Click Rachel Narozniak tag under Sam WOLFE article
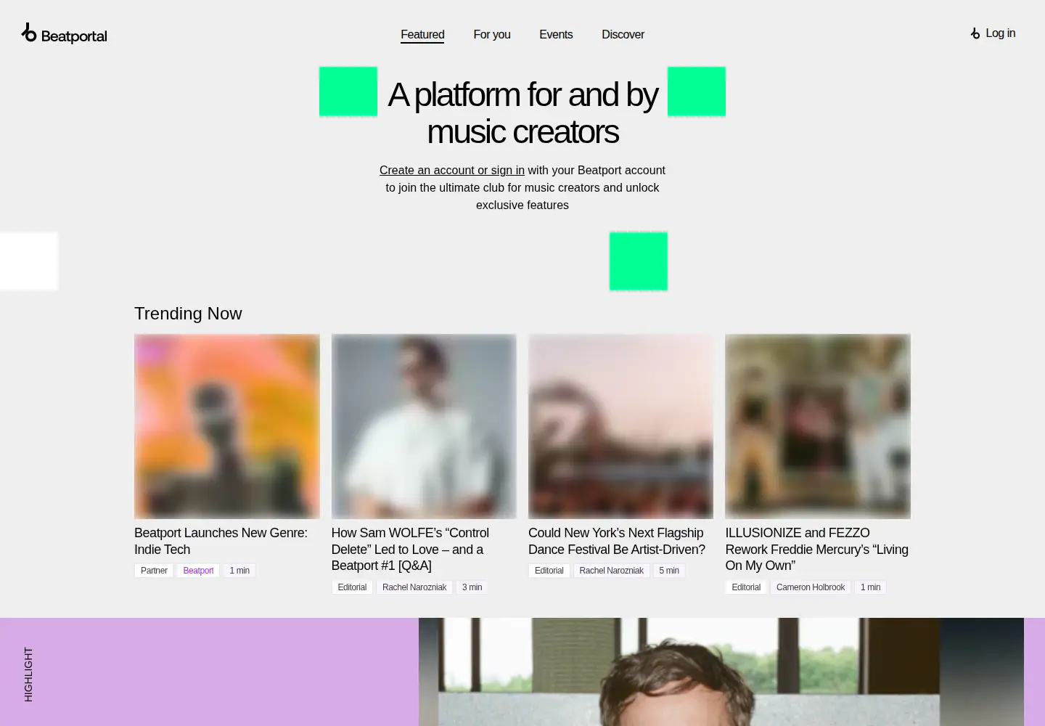1045x726 pixels. point(414,587)
